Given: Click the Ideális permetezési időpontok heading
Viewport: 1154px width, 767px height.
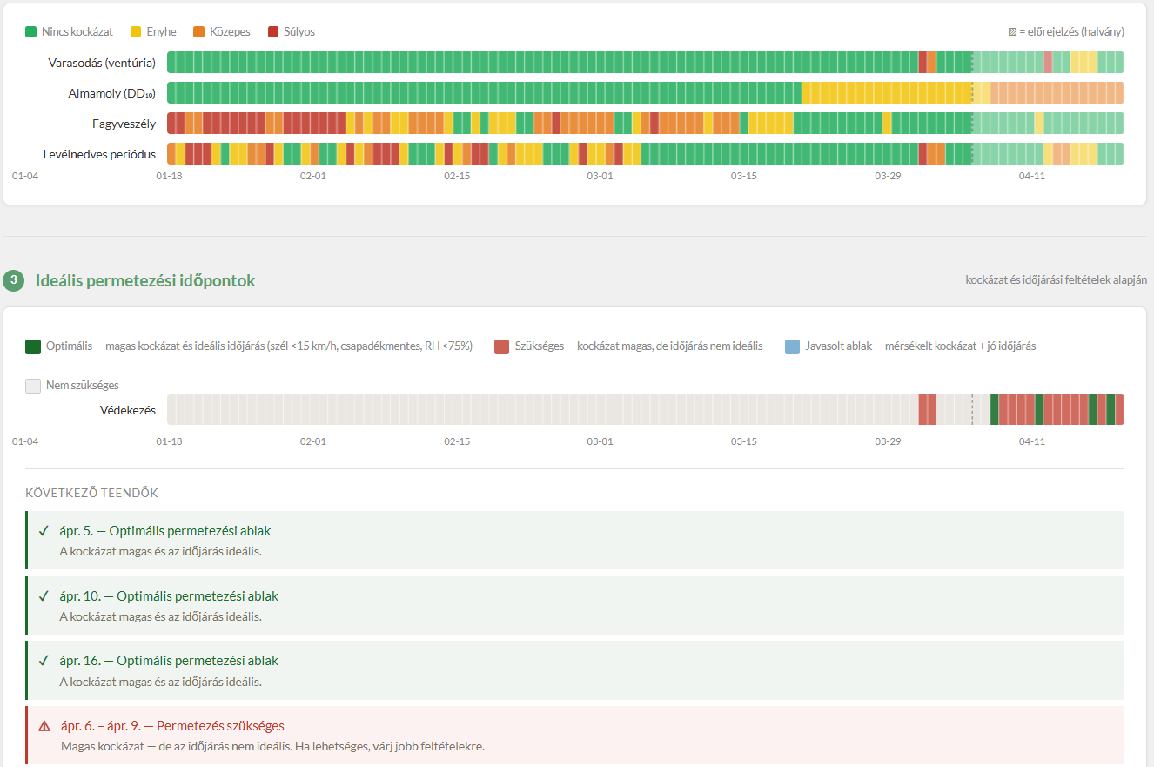Looking at the screenshot, I should coord(145,281).
